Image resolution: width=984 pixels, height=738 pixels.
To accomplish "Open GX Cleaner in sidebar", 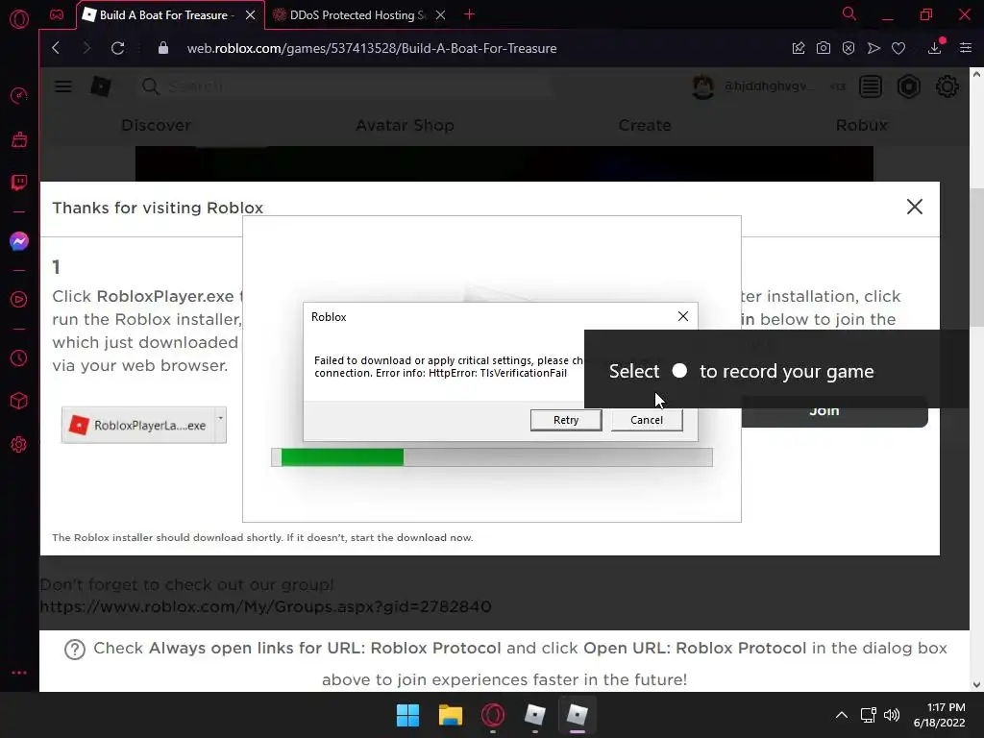I will click(x=19, y=139).
